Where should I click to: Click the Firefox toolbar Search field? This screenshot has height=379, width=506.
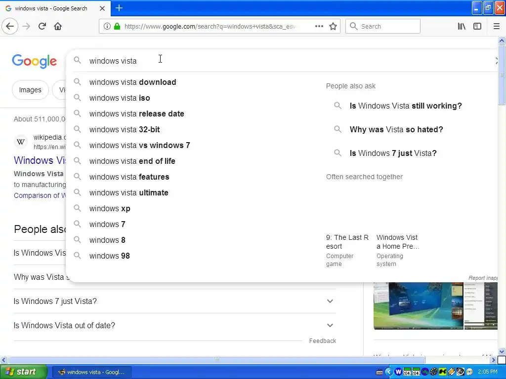pyautogui.click(x=383, y=26)
